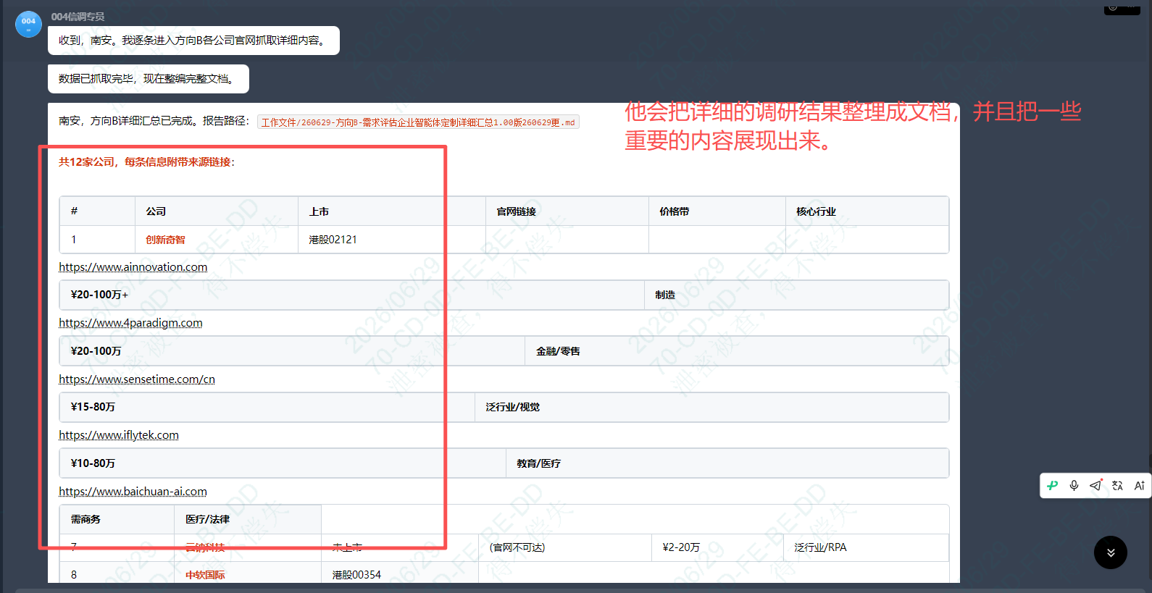Screen dimensions: 1152x593
Task: Click the company name 中软国际
Action: pyautogui.click(x=205, y=575)
